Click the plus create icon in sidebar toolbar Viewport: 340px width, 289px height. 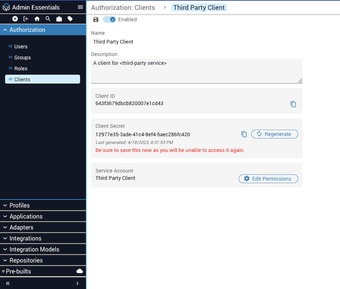[15, 19]
